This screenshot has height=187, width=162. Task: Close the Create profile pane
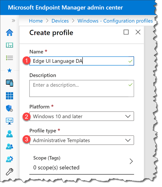(138, 32)
